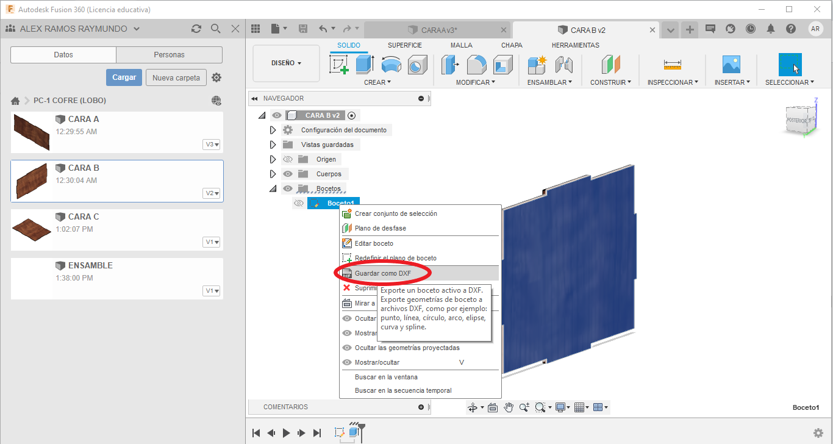Refresh the data panel
This screenshot has width=833, height=444.
click(196, 29)
